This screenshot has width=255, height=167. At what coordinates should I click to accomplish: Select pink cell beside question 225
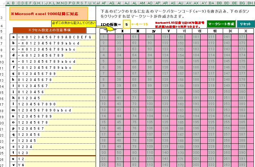point(219,122)
